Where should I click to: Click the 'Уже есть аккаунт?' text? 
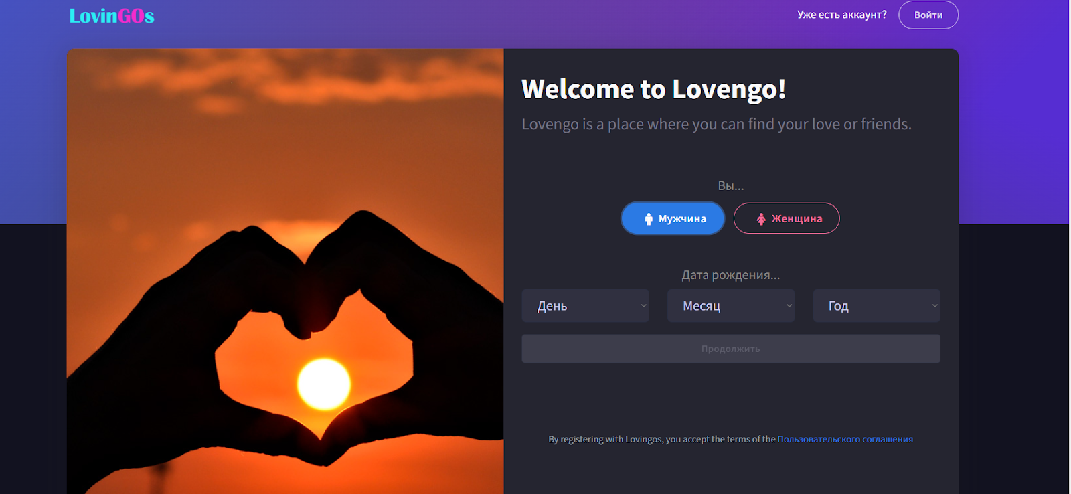[x=842, y=15]
